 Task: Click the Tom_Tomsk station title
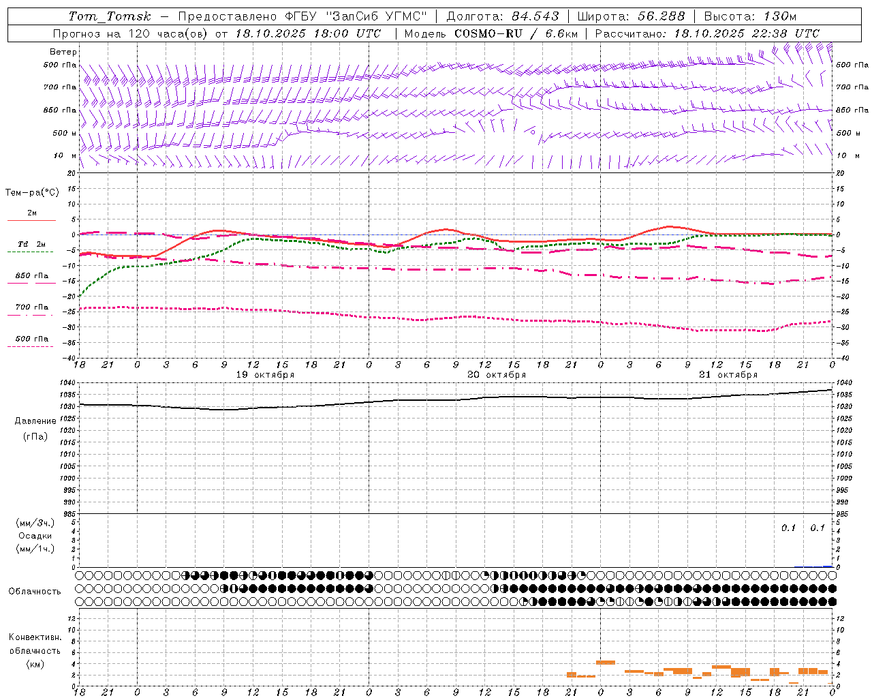pos(110,16)
